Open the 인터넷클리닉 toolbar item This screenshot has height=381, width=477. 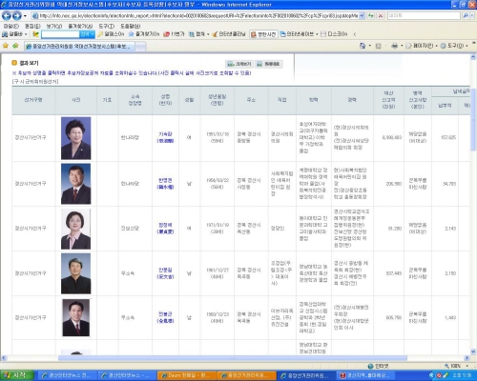[229, 34]
